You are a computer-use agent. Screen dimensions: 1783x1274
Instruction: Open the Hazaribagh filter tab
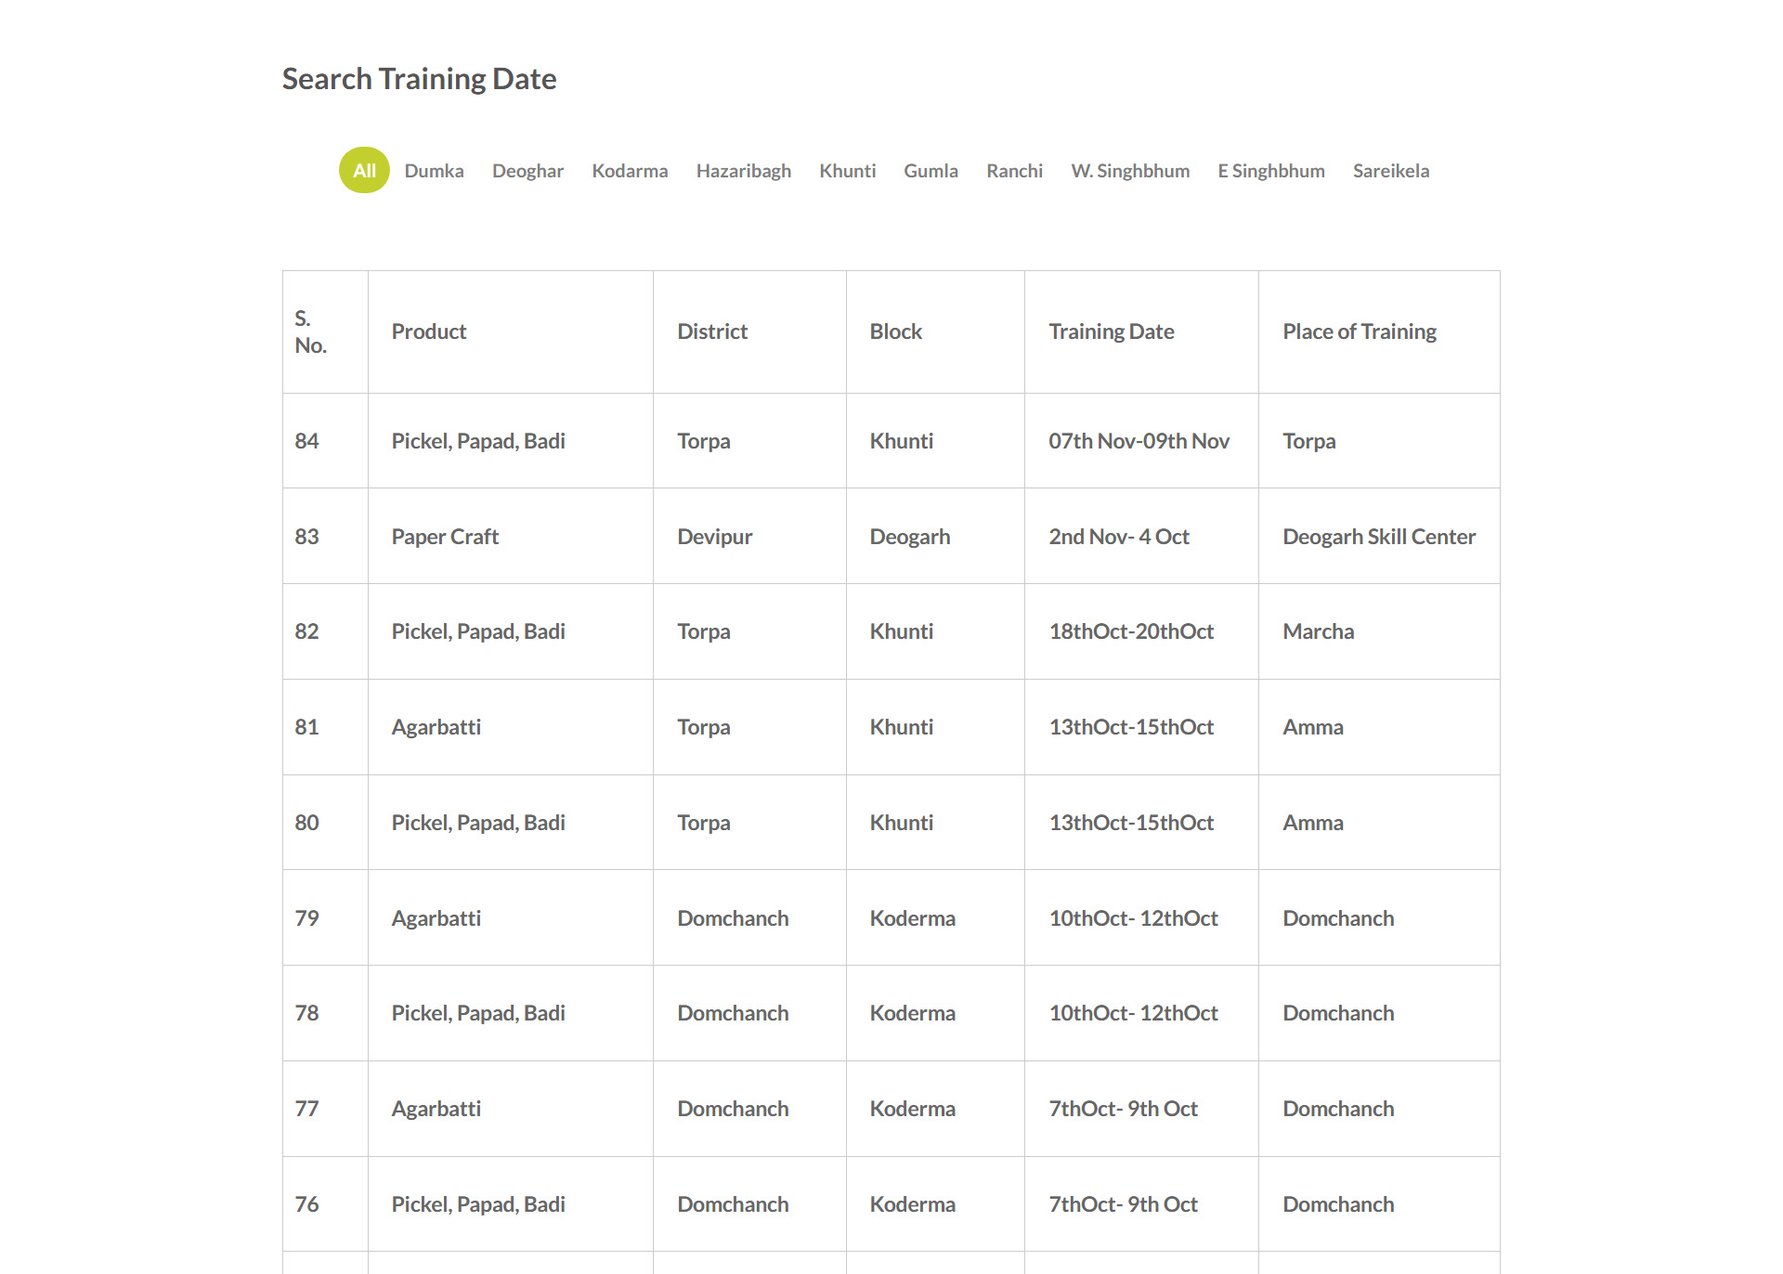tap(743, 171)
